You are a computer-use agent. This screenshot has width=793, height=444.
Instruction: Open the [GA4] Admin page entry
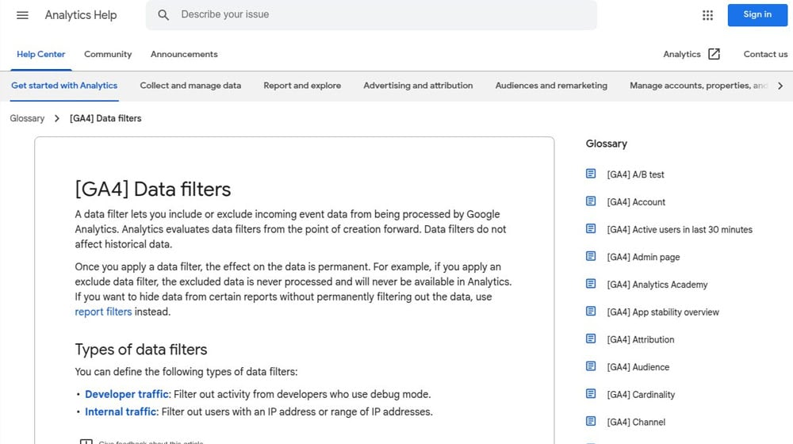643,257
